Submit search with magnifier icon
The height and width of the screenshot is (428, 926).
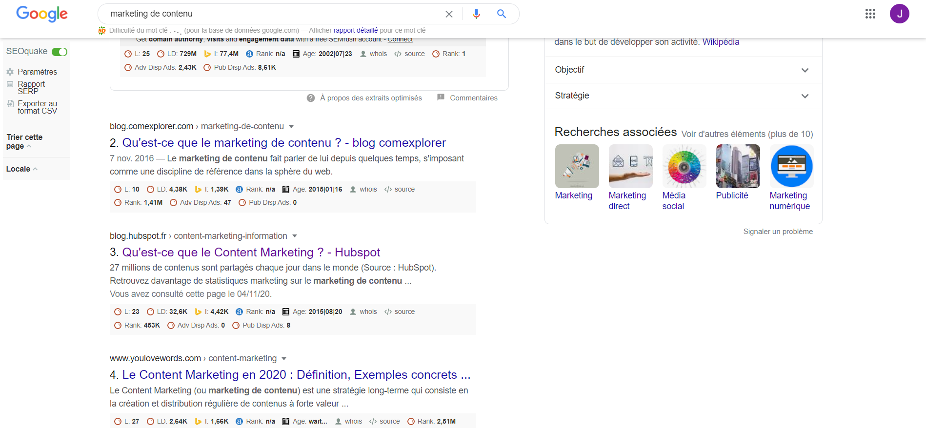coord(501,14)
